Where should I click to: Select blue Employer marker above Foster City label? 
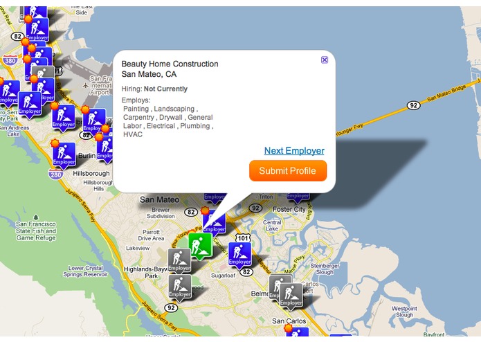[298, 197]
